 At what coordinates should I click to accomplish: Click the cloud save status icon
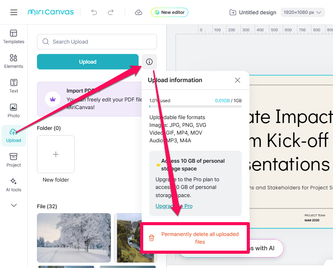click(x=139, y=12)
